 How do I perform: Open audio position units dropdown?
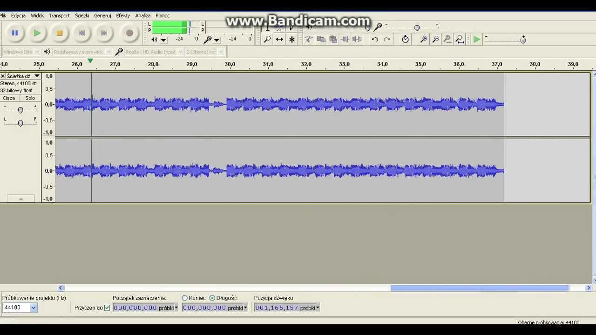318,308
